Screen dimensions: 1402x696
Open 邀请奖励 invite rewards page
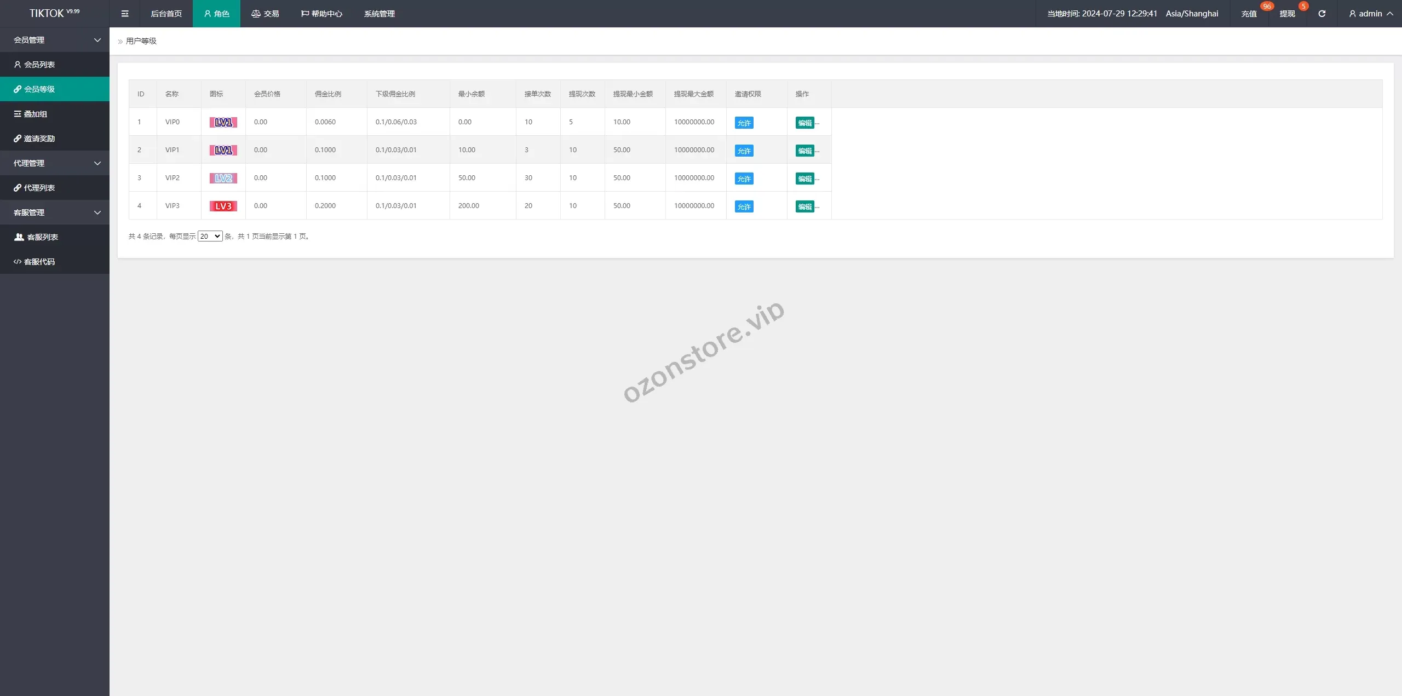coord(39,139)
